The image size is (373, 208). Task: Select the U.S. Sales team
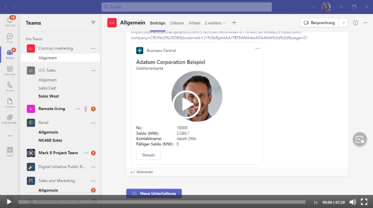[47, 70]
